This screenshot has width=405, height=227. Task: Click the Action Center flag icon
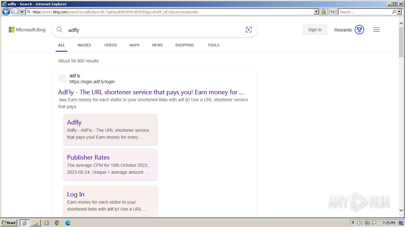(375, 223)
